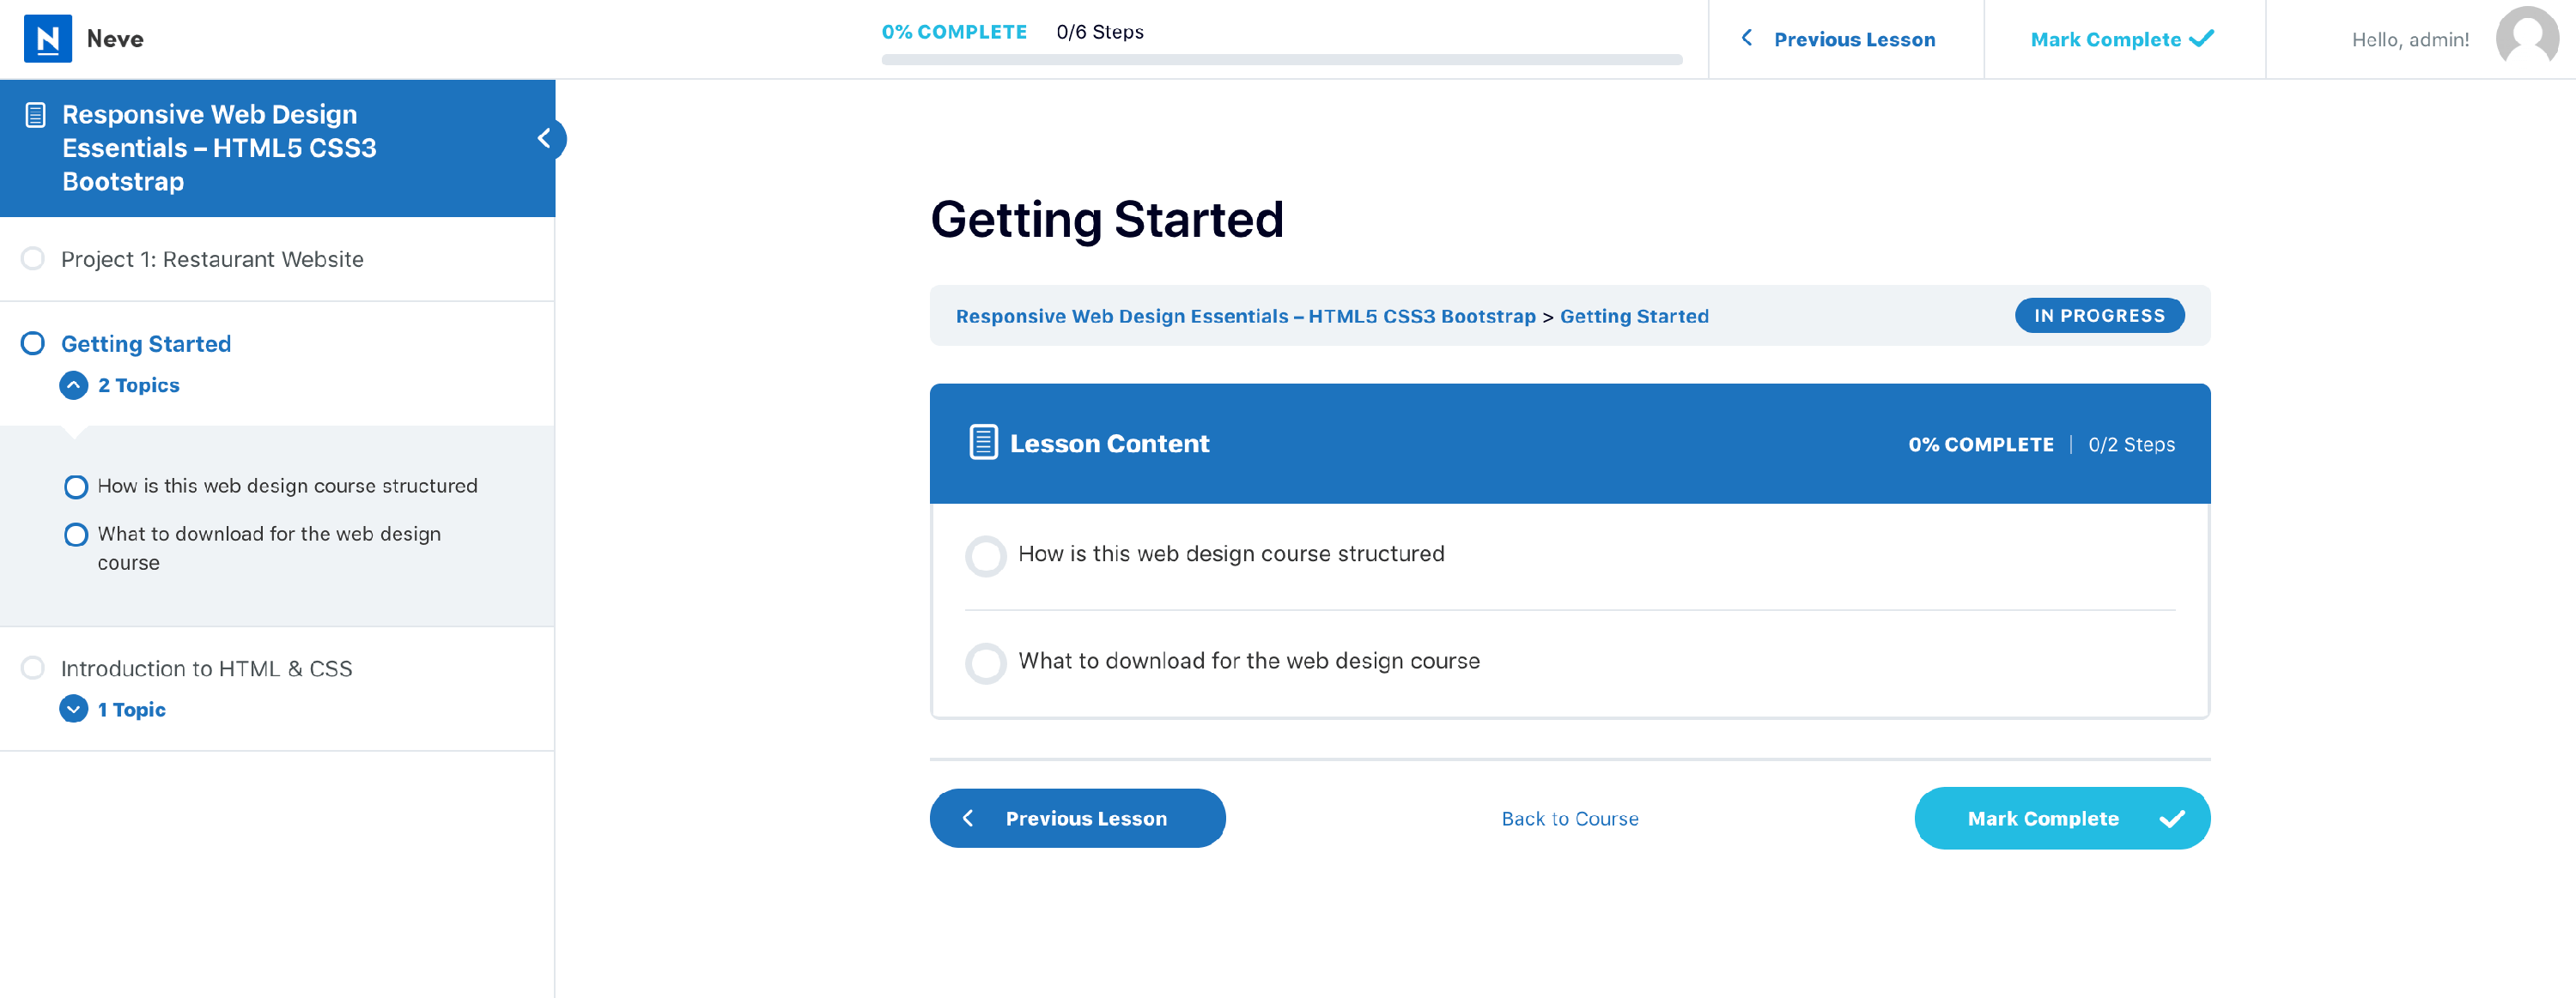The height and width of the screenshot is (998, 2576).
Task: Click the arrow icon in bottom Previous Lesson
Action: click(968, 820)
